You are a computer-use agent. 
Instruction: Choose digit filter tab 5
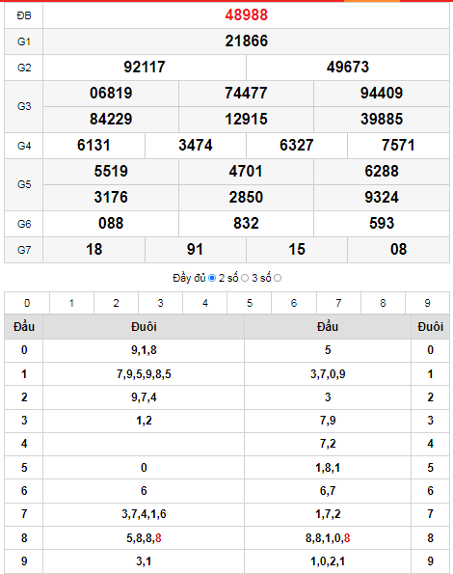(250, 303)
